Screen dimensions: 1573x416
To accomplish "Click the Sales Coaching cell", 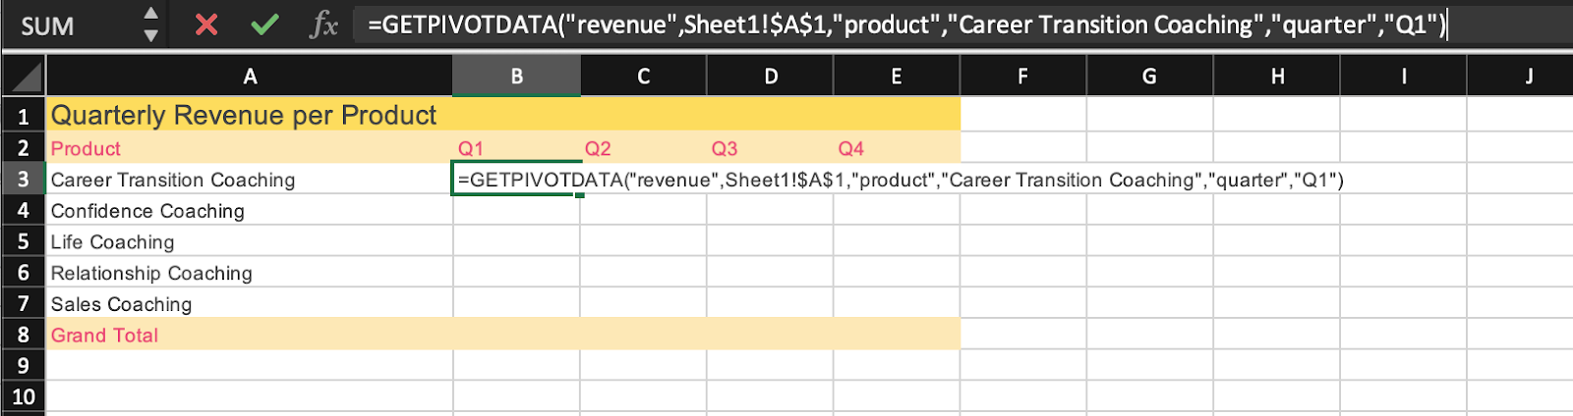I will click(121, 304).
